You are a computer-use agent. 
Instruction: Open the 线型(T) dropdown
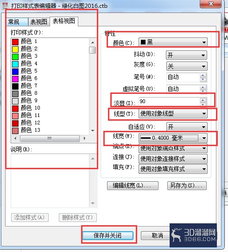click(x=173, y=114)
